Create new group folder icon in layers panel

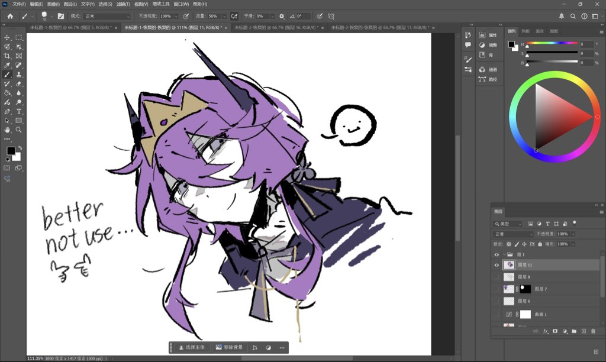pos(574,331)
